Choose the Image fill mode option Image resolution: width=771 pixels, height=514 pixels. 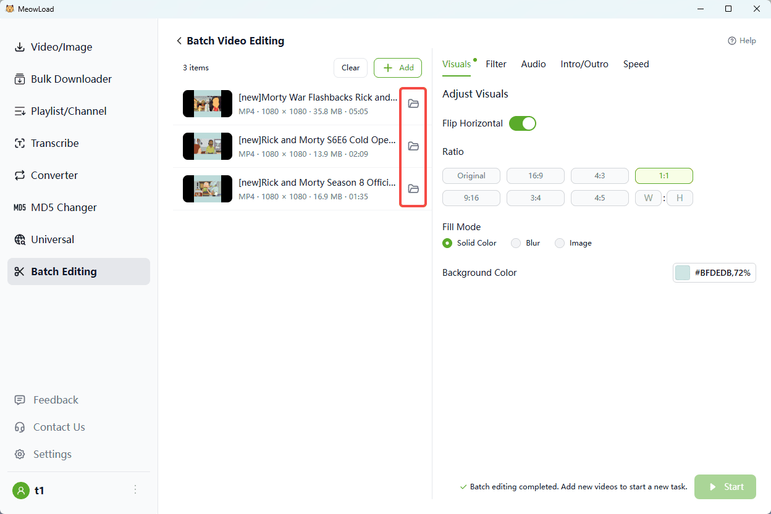(x=560, y=243)
